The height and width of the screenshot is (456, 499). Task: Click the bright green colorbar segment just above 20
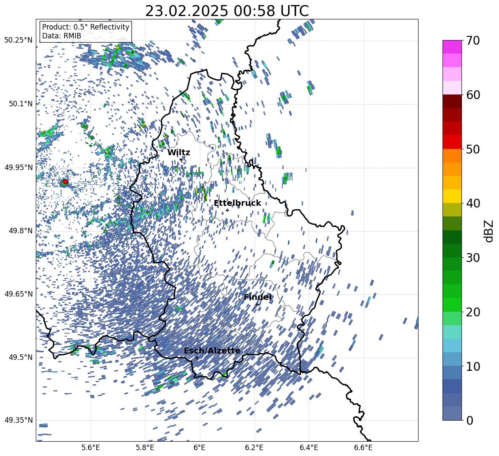click(452, 305)
